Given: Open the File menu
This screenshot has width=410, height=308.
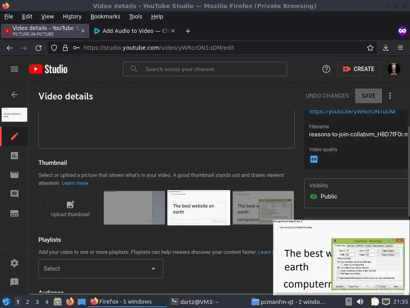Looking at the screenshot, I should coord(9,16).
